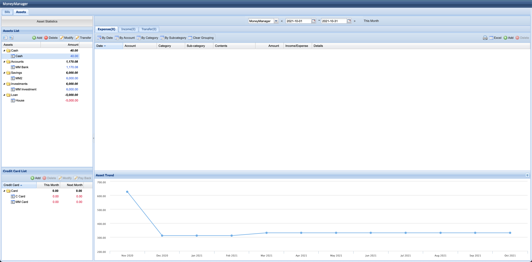Group transactions By Date
Image resolution: width=532 pixels, height=262 pixels.
(105, 38)
